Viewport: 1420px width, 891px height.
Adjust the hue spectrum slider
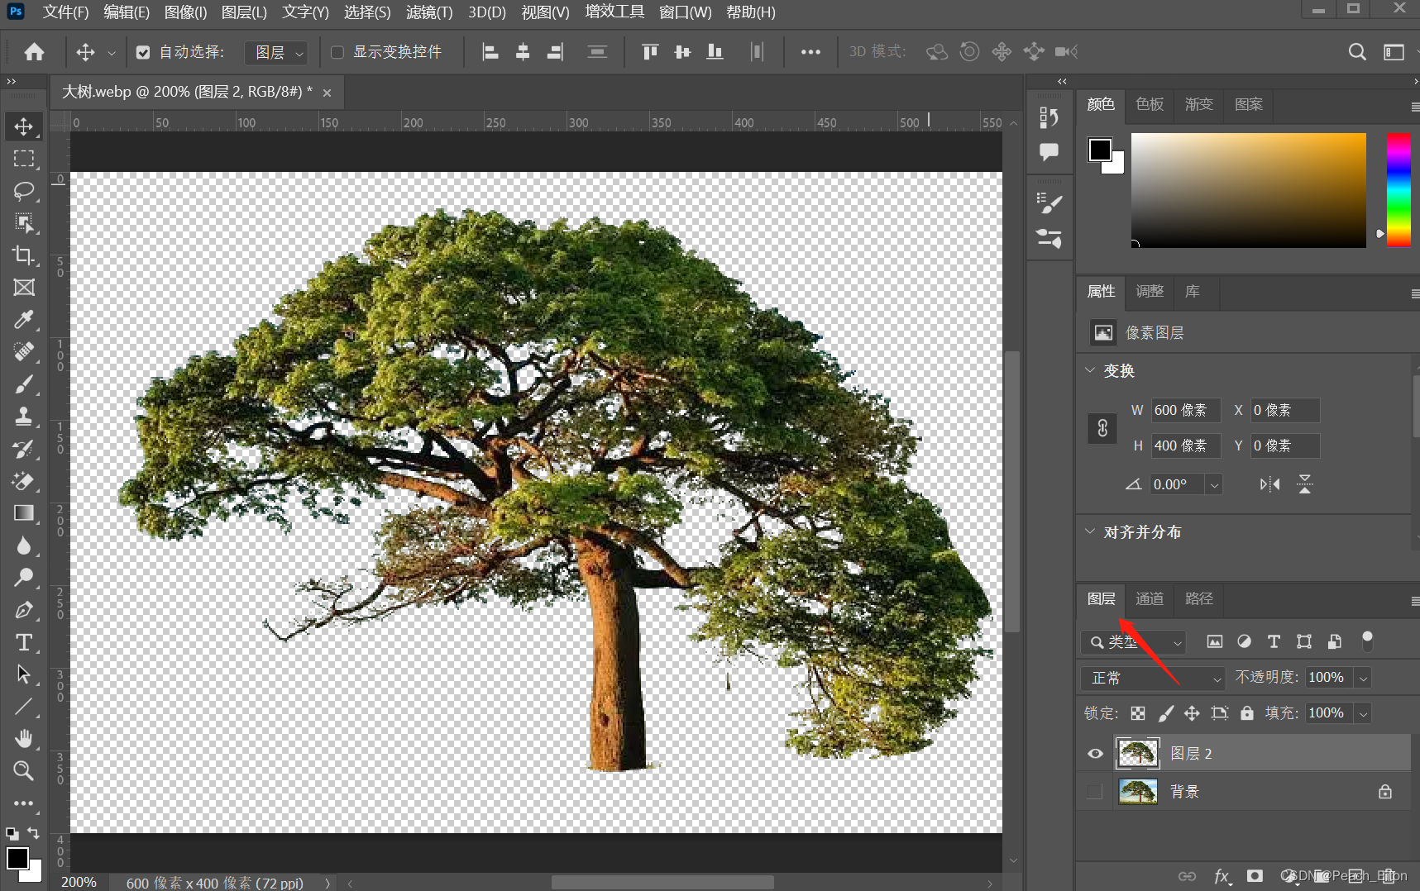coord(1398,190)
